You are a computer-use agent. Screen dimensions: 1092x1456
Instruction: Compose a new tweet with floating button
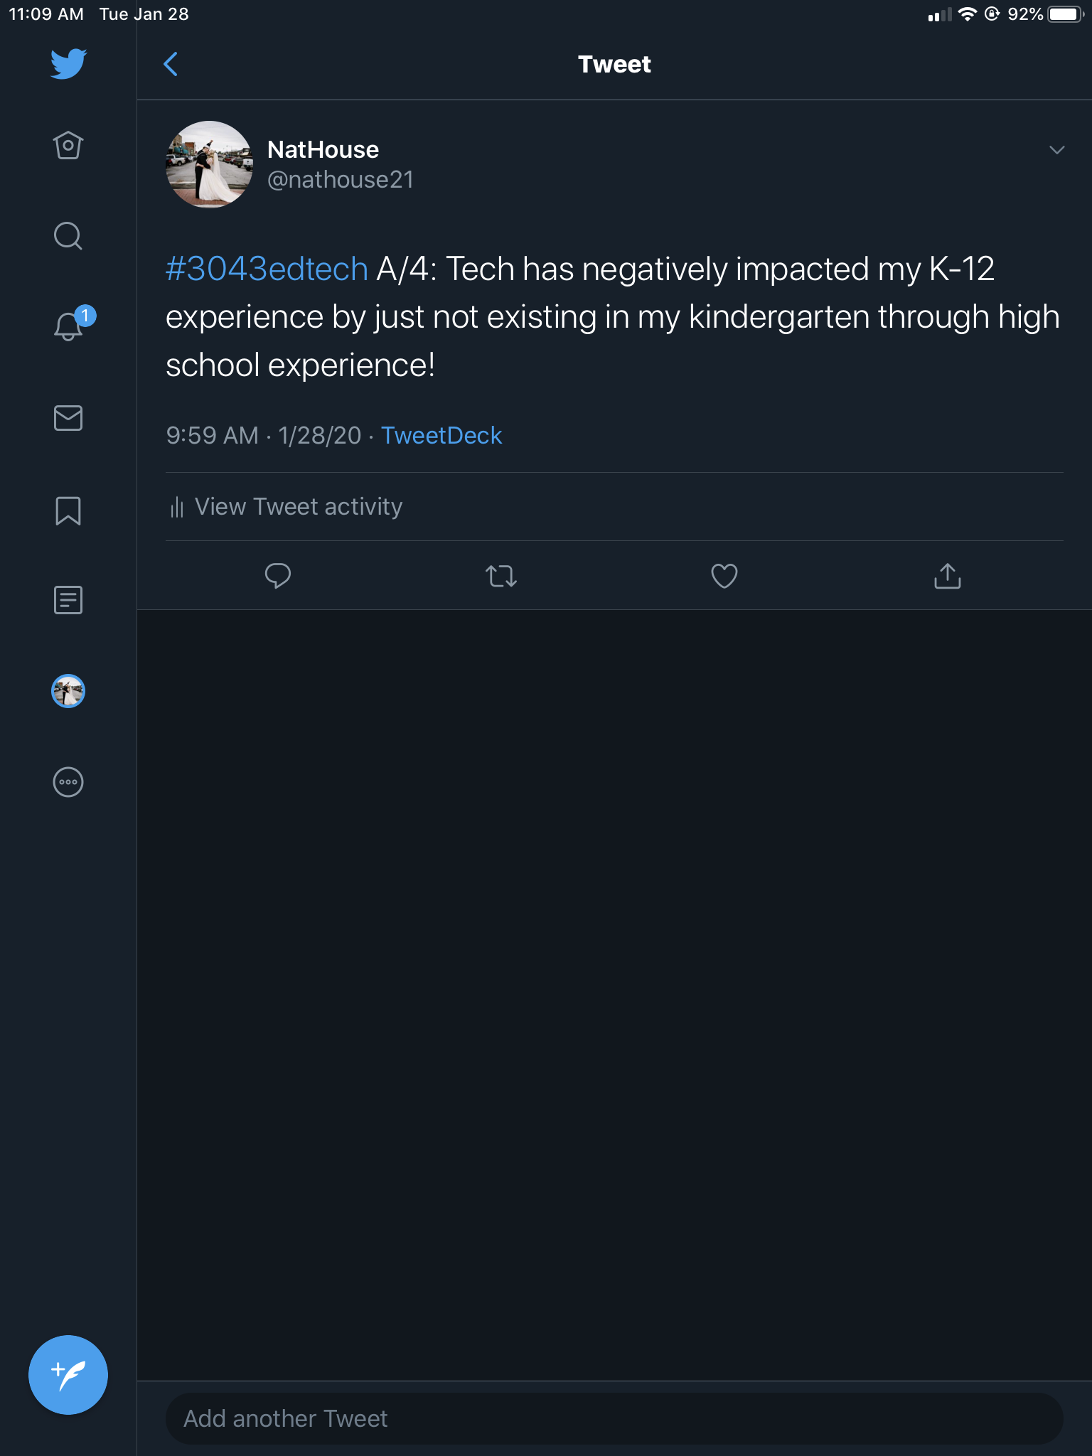(68, 1375)
